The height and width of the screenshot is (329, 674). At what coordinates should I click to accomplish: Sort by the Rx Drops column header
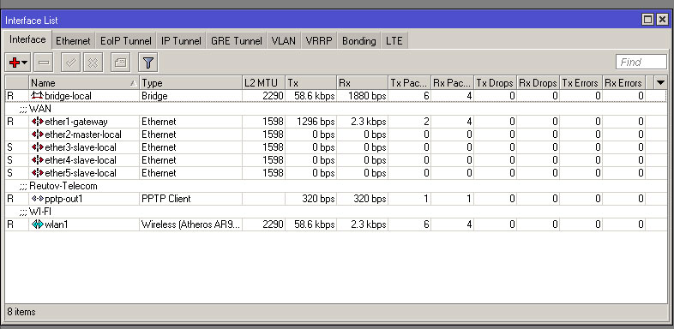pos(539,82)
